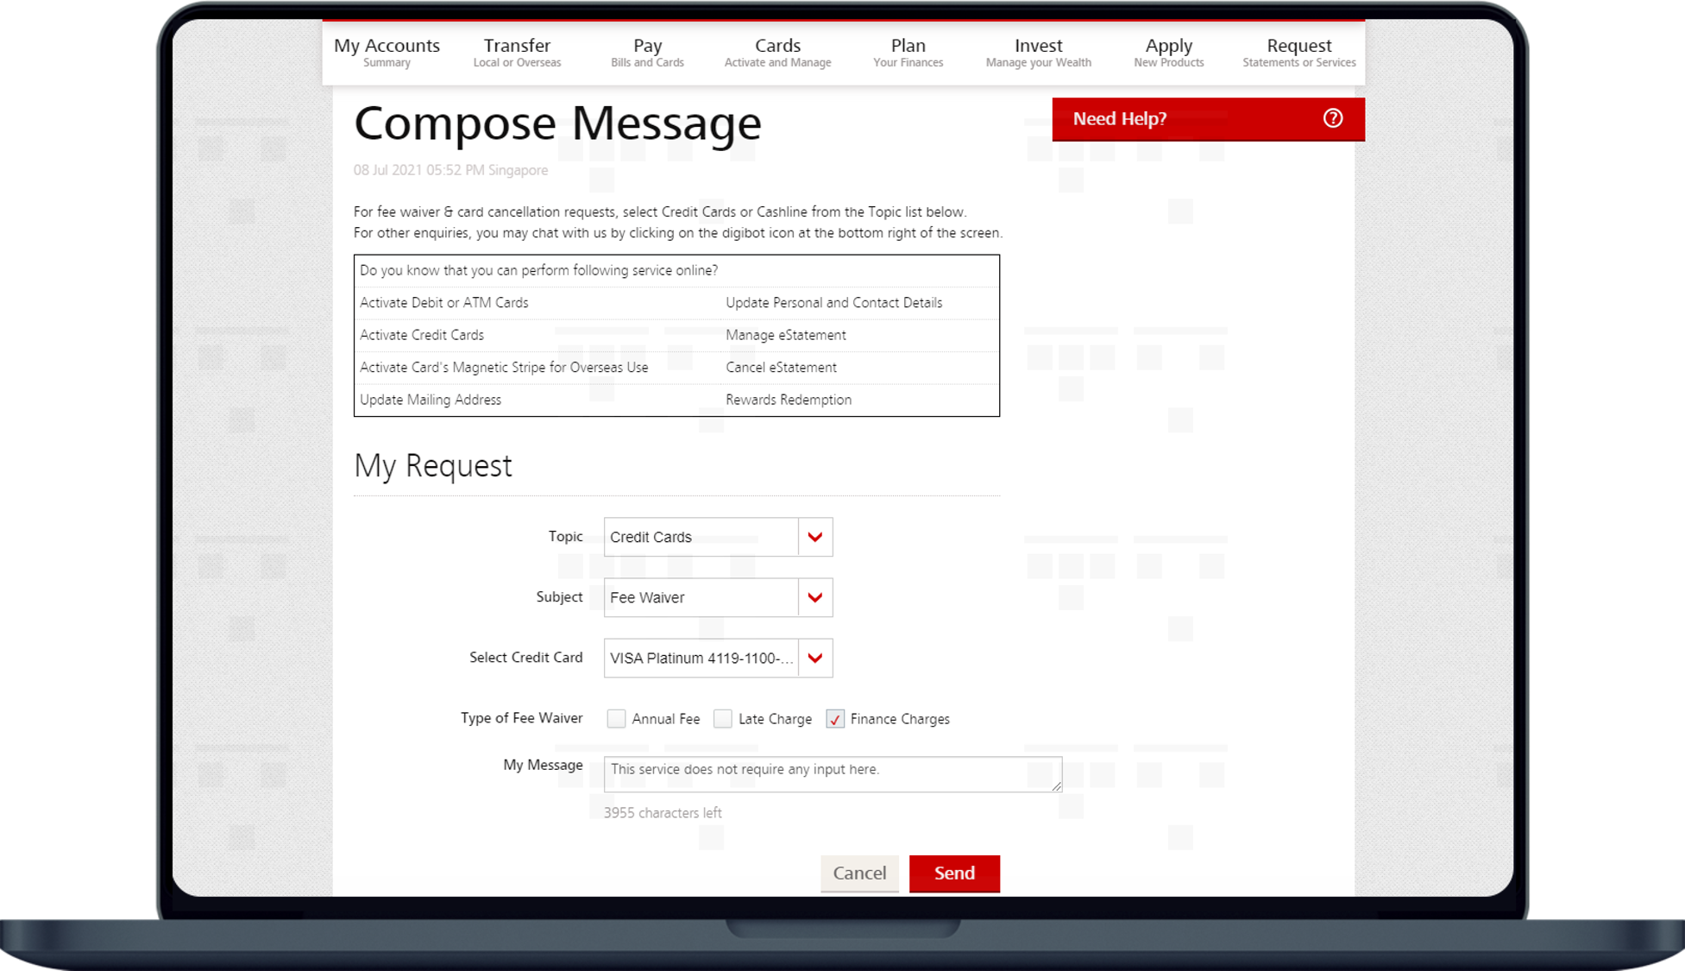1685x971 pixels.
Task: Open the Transfer menu item
Action: click(x=517, y=52)
